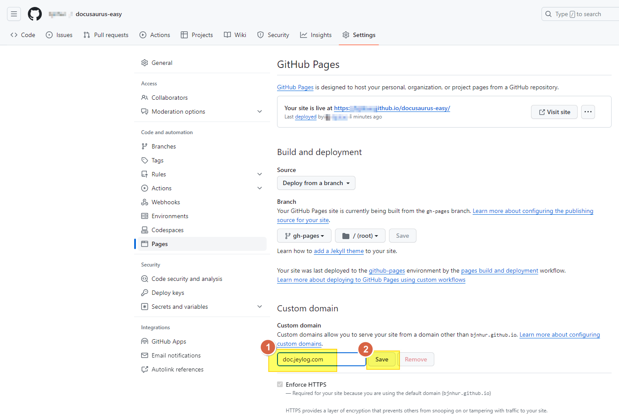Expand Moderation options chevron
The height and width of the screenshot is (415, 619).
pyautogui.click(x=260, y=111)
